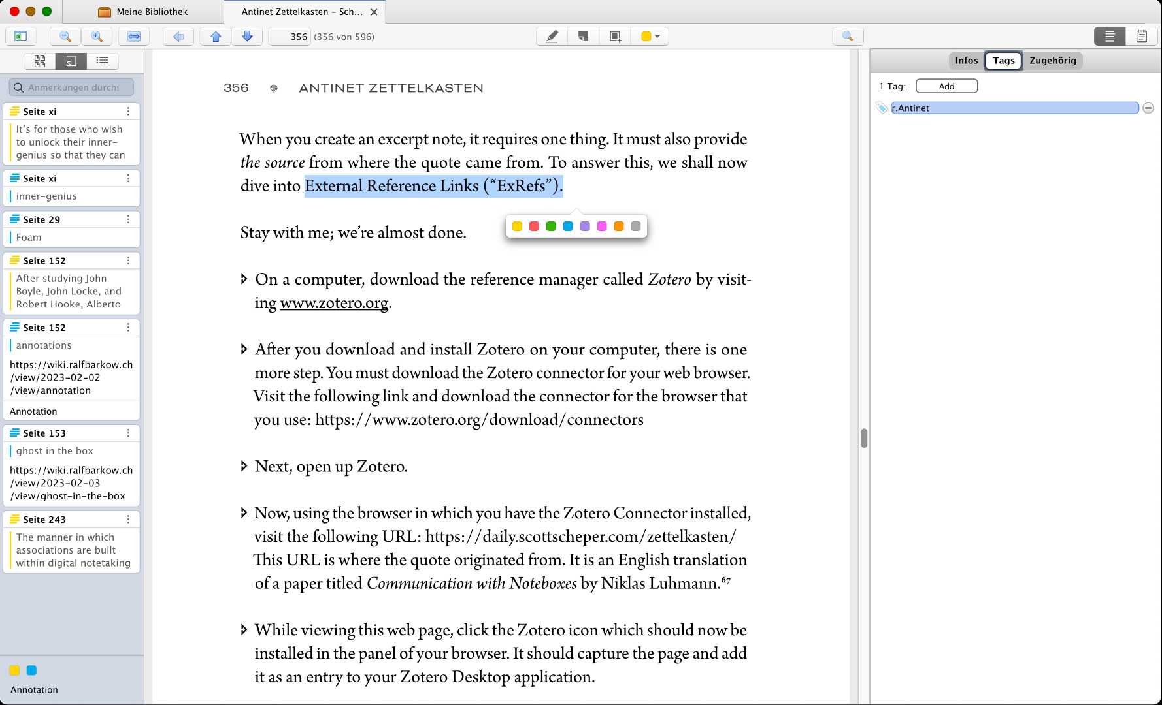Click the annotations search field
Viewport: 1162px width, 705px height.
click(x=72, y=87)
